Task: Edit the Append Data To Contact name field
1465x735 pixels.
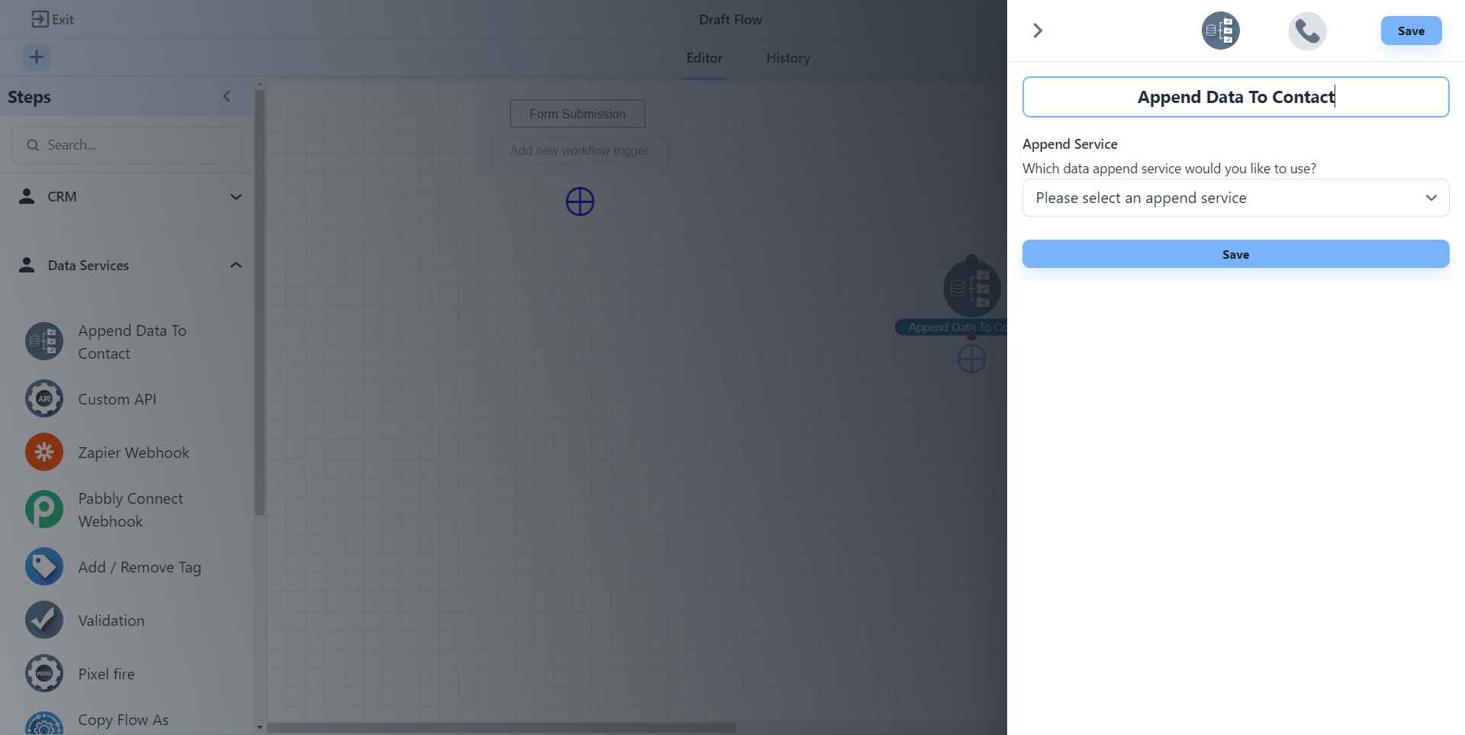Action: [x=1235, y=97]
